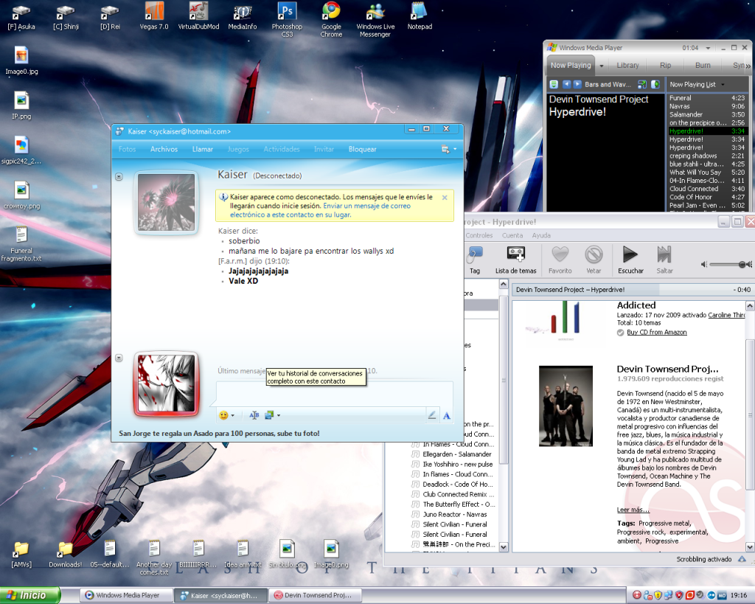This screenshot has width=755, height=604.
Task: Click the Vegas 7.0 desktop icon
Action: coord(154,16)
